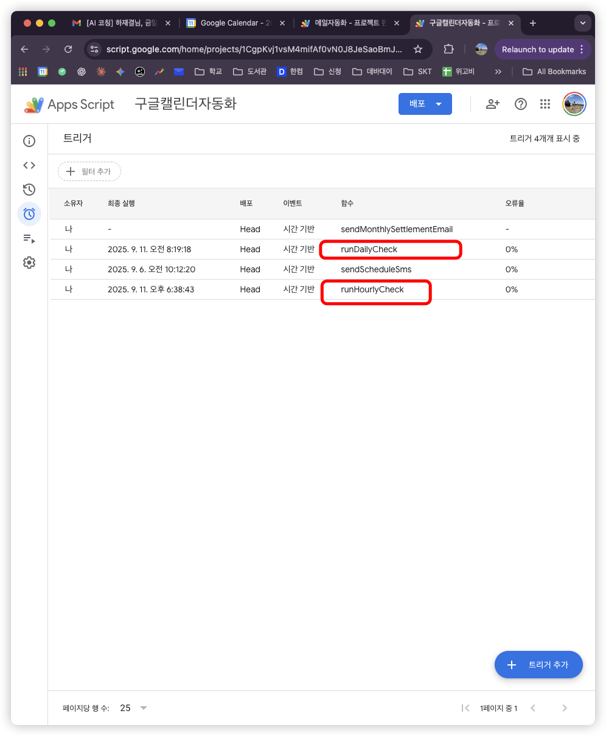Expand the 배포 deploy dropdown
Viewport: 606px width, 736px height.
(x=439, y=104)
